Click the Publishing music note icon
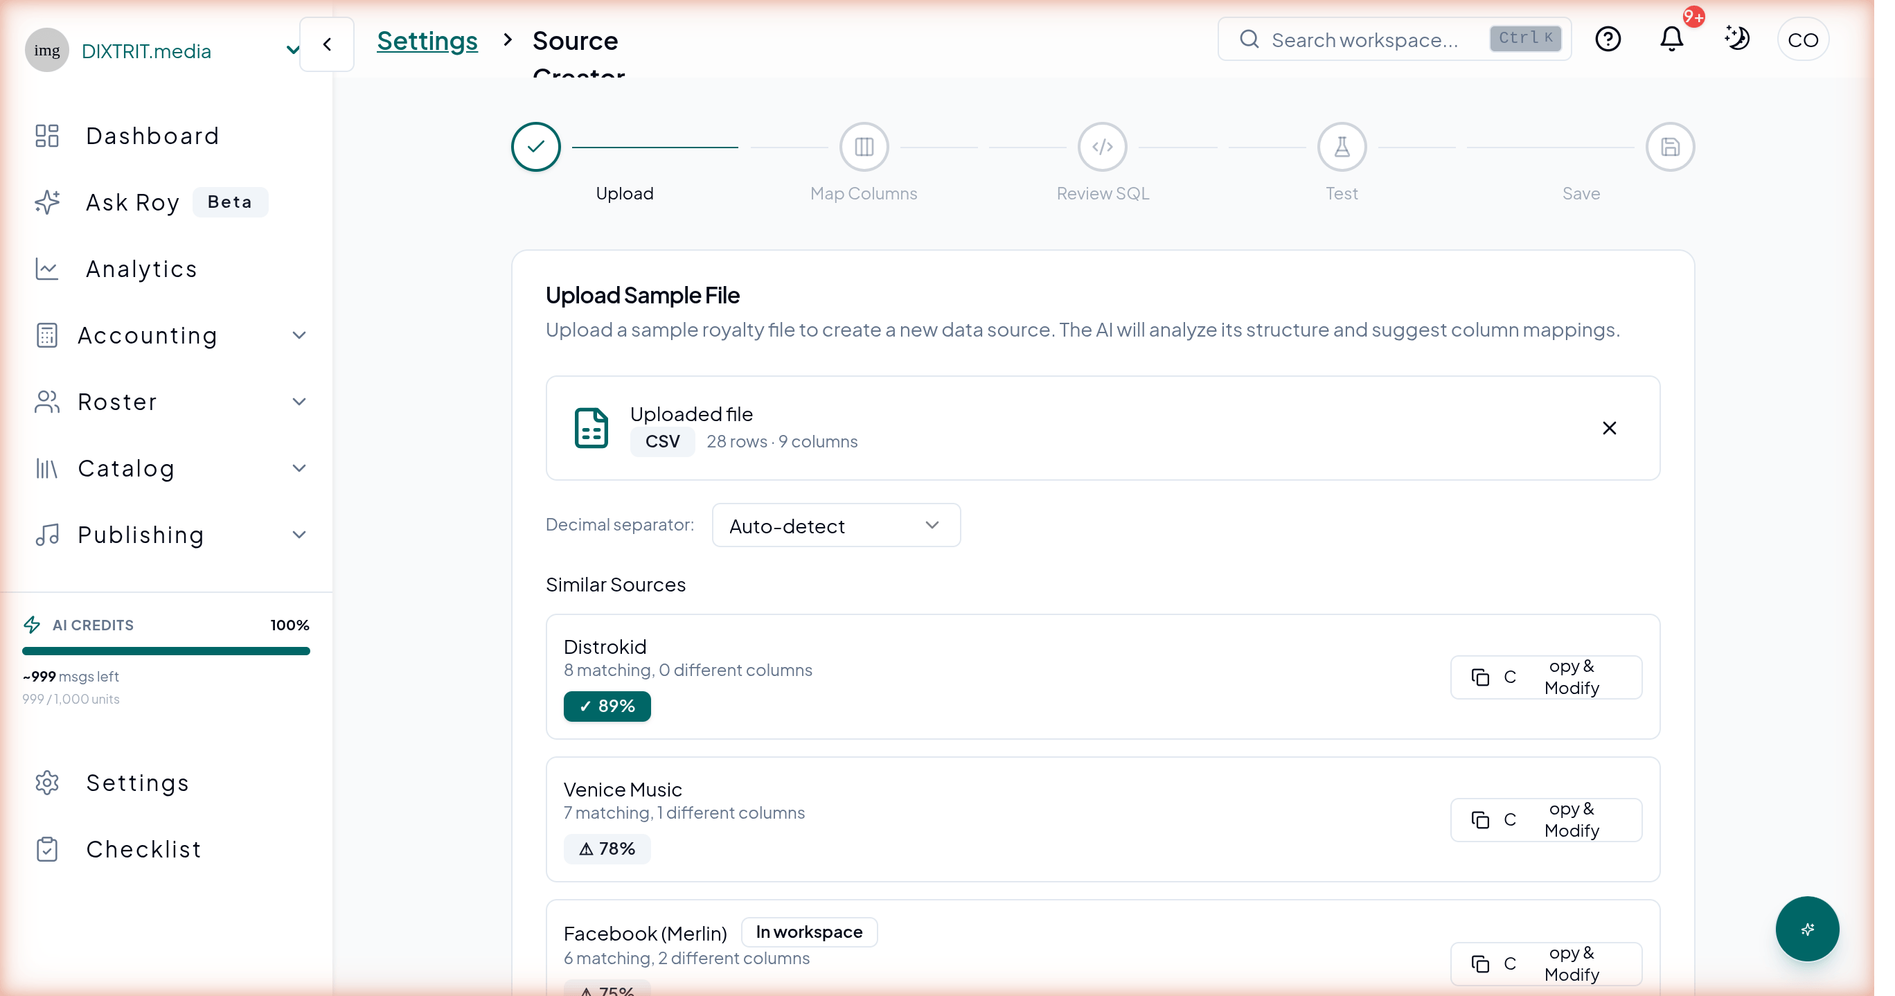This screenshot has width=1895, height=996. click(x=47, y=535)
